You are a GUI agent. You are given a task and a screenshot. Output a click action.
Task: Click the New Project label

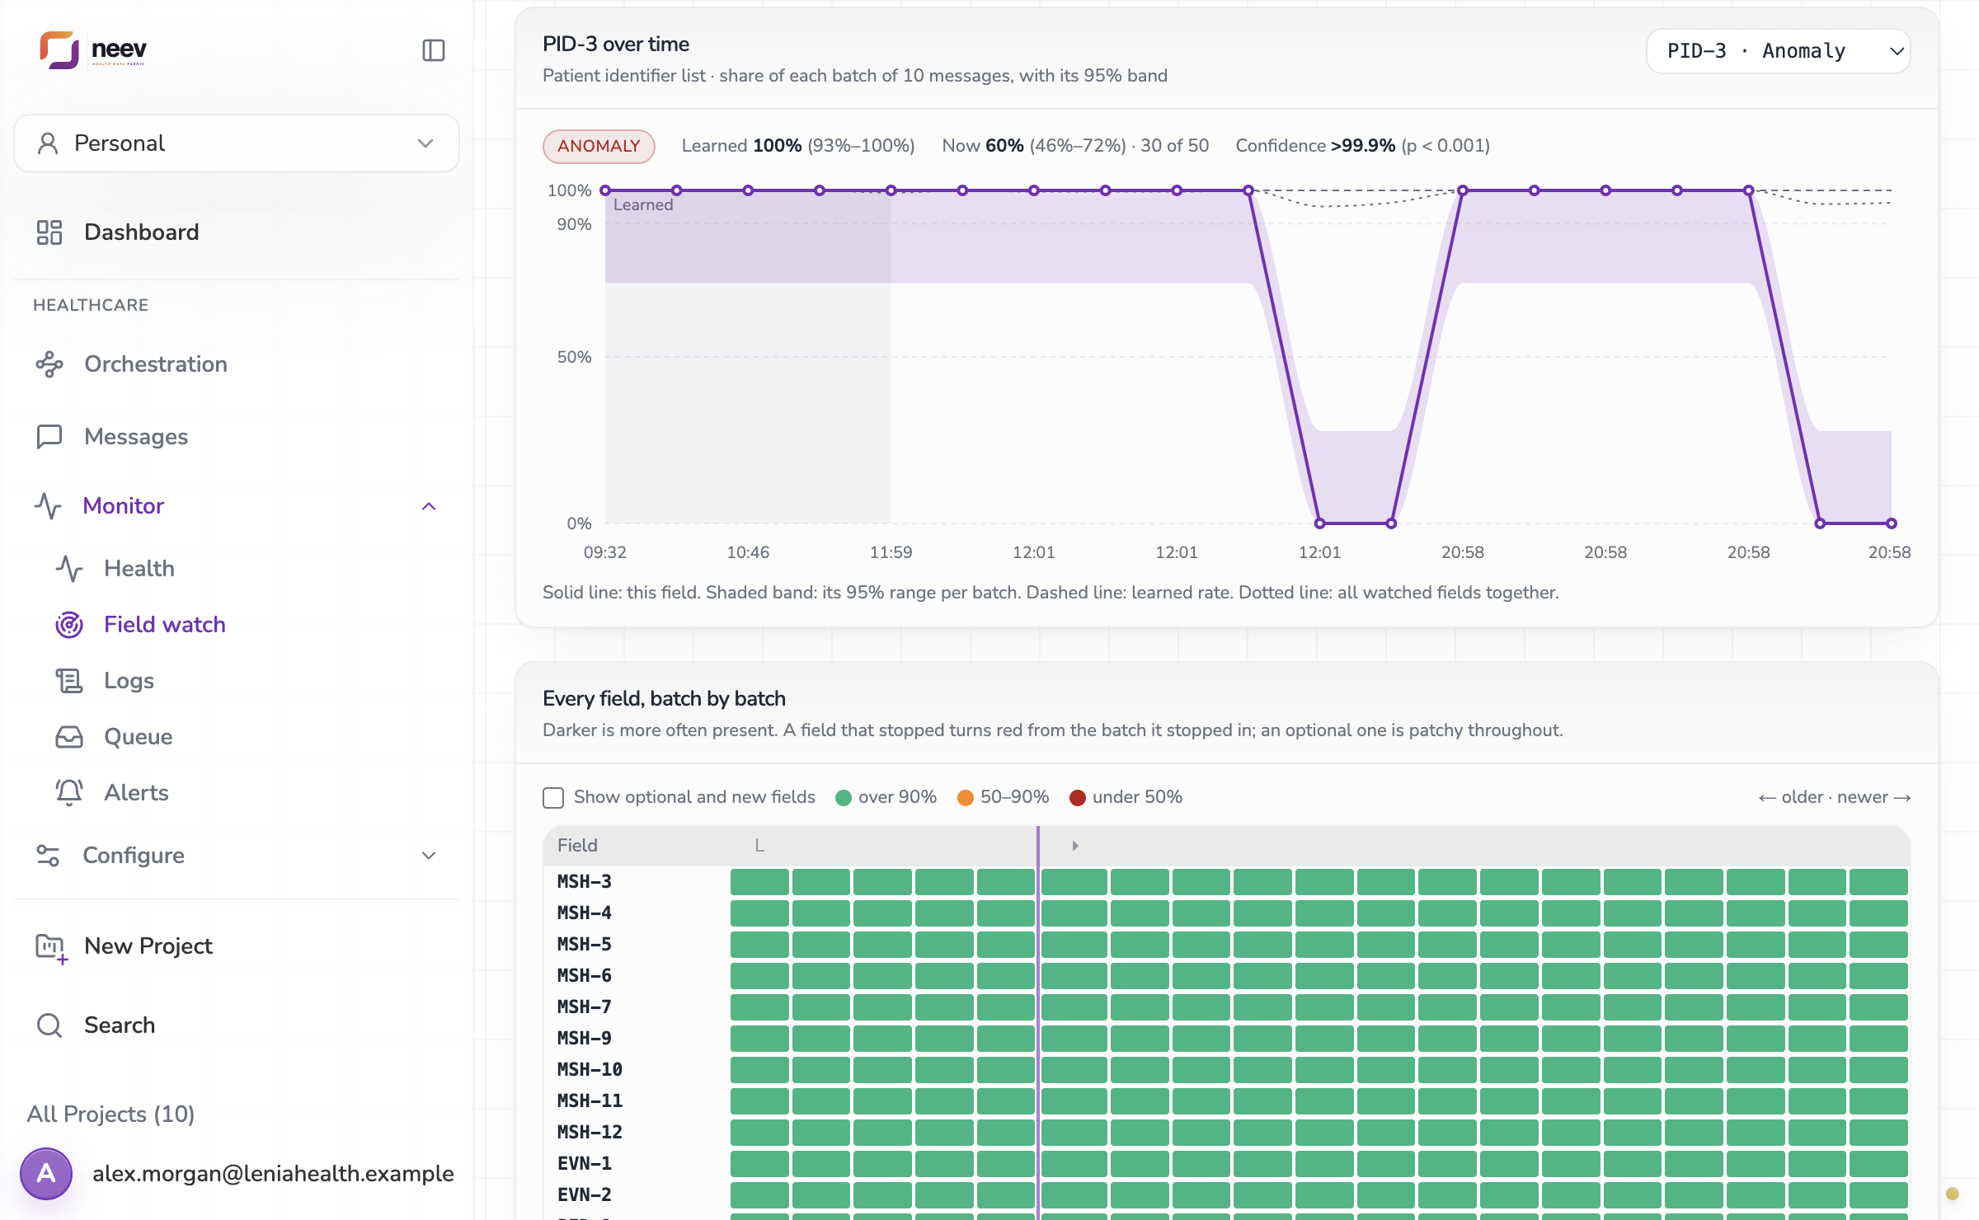point(148,946)
